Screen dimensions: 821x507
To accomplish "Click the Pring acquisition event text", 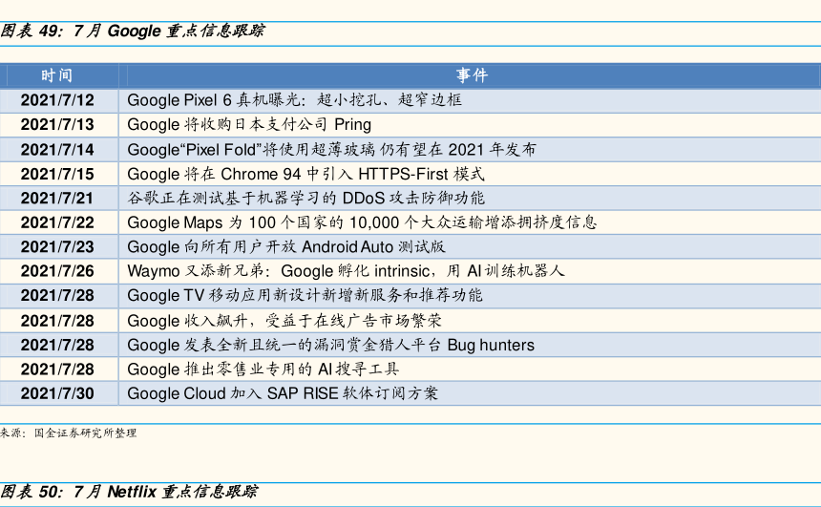I will [249, 124].
